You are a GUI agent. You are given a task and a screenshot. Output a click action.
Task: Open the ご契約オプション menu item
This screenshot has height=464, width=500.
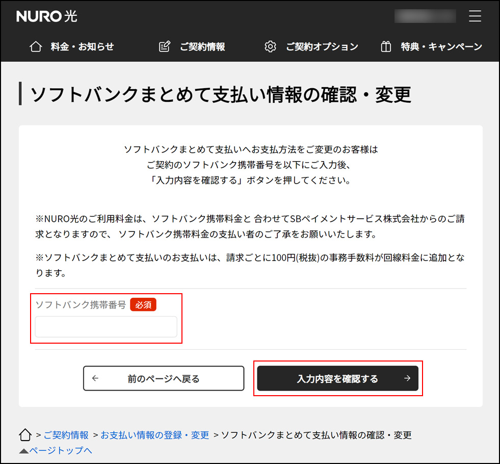pos(322,47)
